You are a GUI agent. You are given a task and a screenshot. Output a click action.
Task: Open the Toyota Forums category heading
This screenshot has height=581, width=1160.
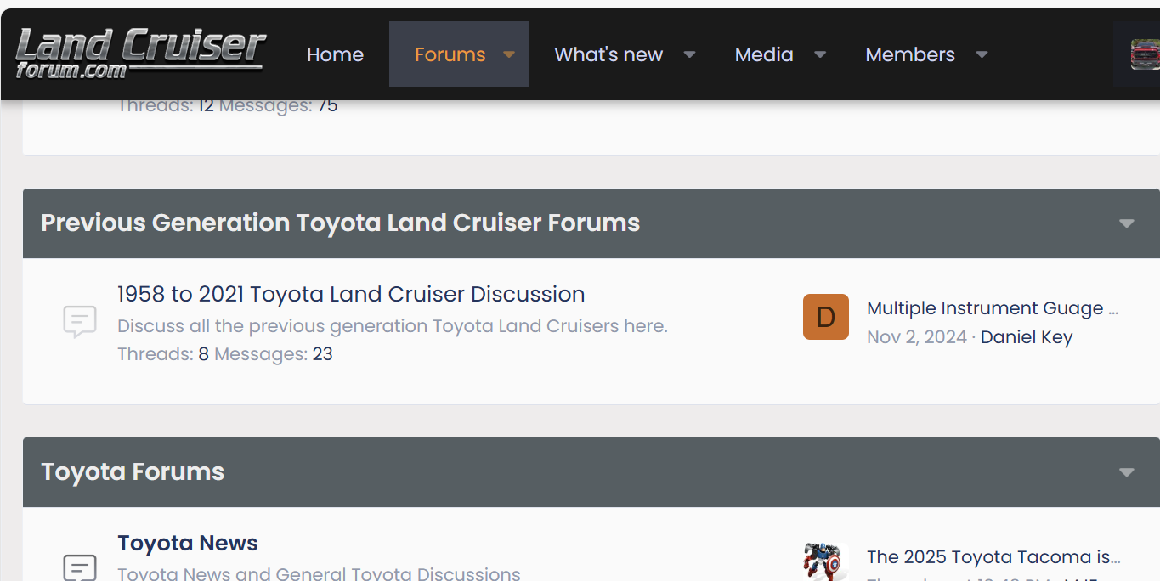pos(133,471)
